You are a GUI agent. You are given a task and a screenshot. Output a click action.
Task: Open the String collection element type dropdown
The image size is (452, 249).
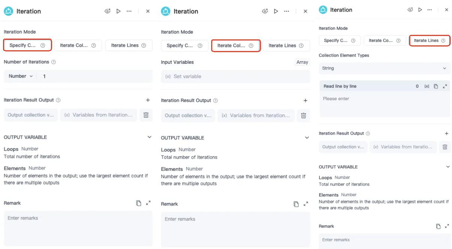click(x=384, y=68)
